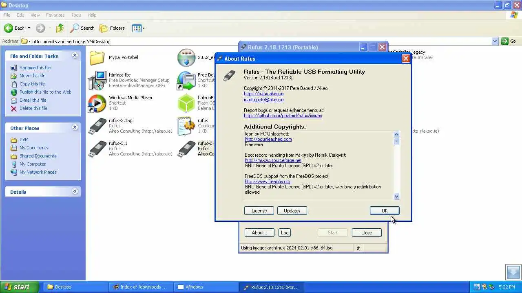Image resolution: width=522 pixels, height=293 pixels.
Task: Select the balenaEtcher green cube icon
Action: [186, 103]
